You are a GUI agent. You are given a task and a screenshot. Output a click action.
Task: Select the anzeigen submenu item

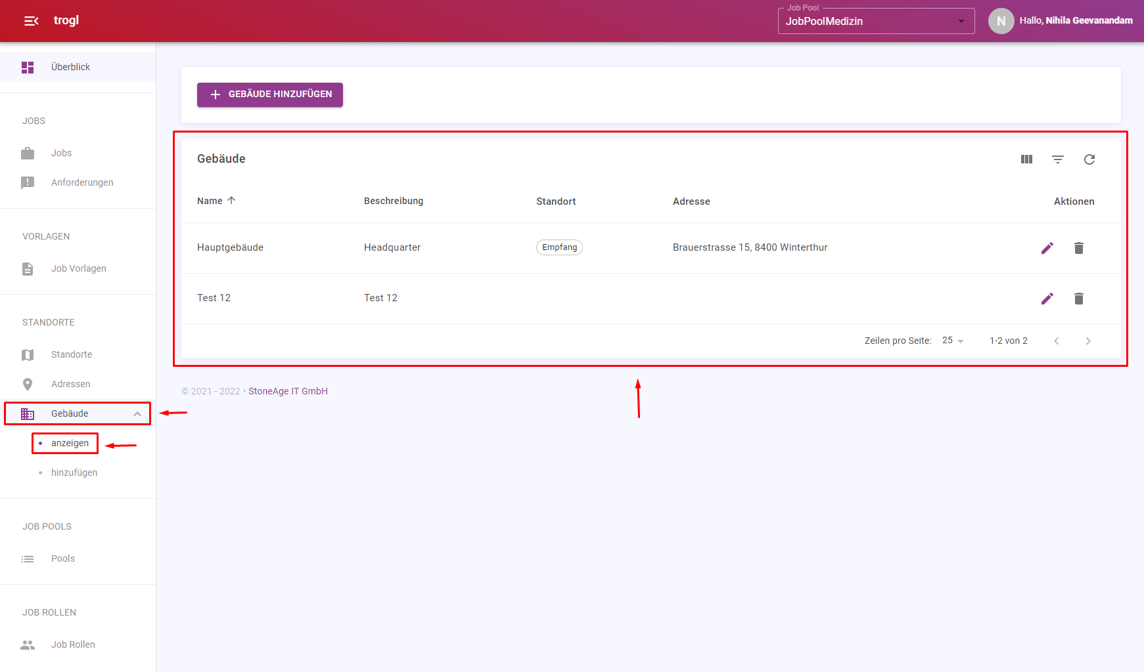click(x=70, y=443)
